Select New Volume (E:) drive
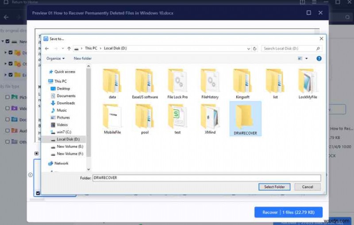 click(67, 147)
